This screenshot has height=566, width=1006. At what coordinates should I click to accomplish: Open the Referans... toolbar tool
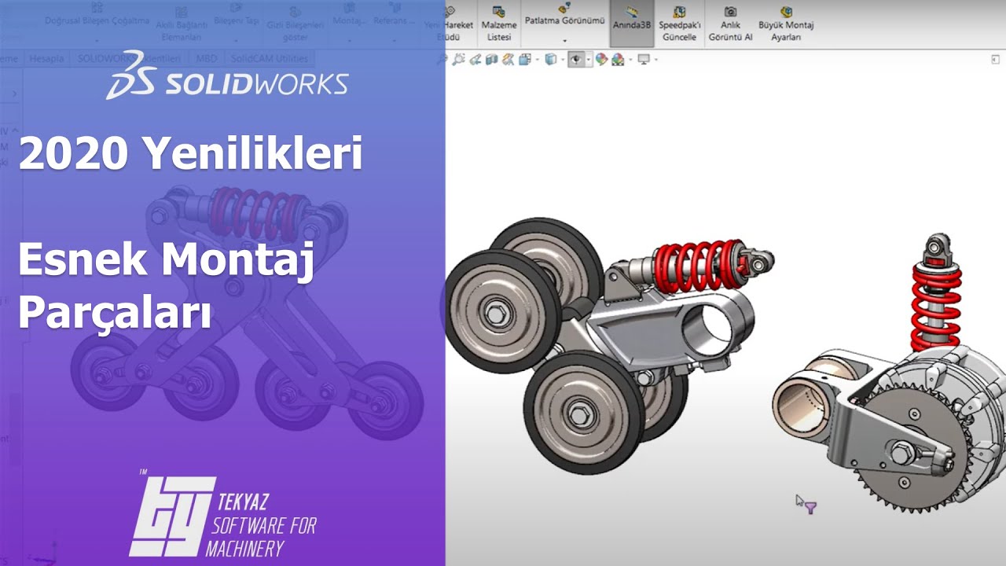tap(394, 14)
